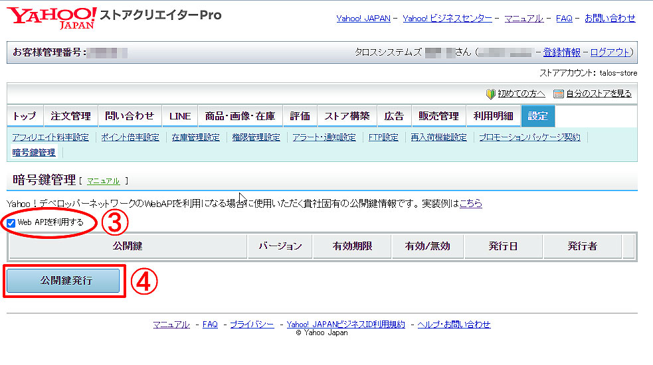Open the 注文管理 tab
This screenshot has width=653, height=365.
pos(71,116)
